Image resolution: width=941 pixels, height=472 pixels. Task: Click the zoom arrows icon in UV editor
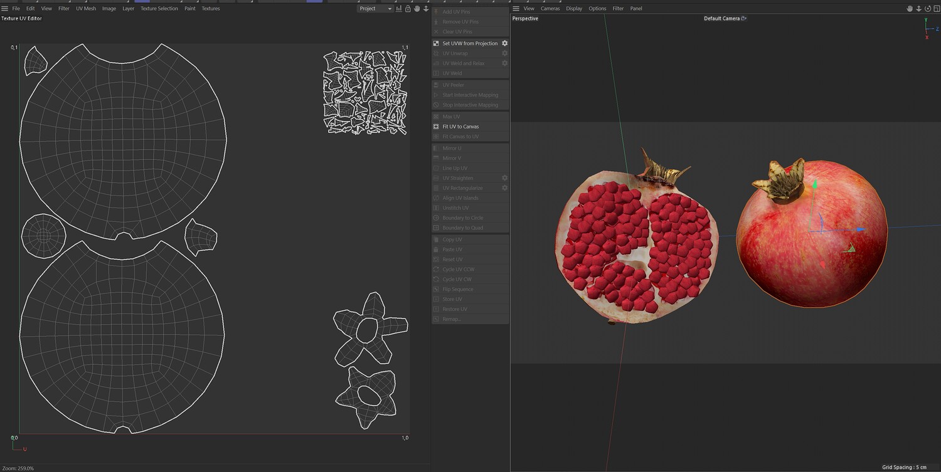coord(426,9)
